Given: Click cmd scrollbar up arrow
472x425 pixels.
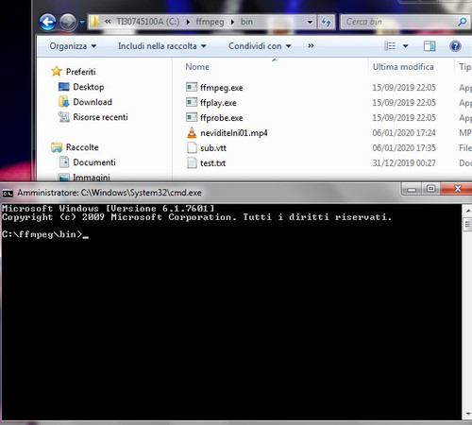Looking at the screenshot, I should [468, 211].
